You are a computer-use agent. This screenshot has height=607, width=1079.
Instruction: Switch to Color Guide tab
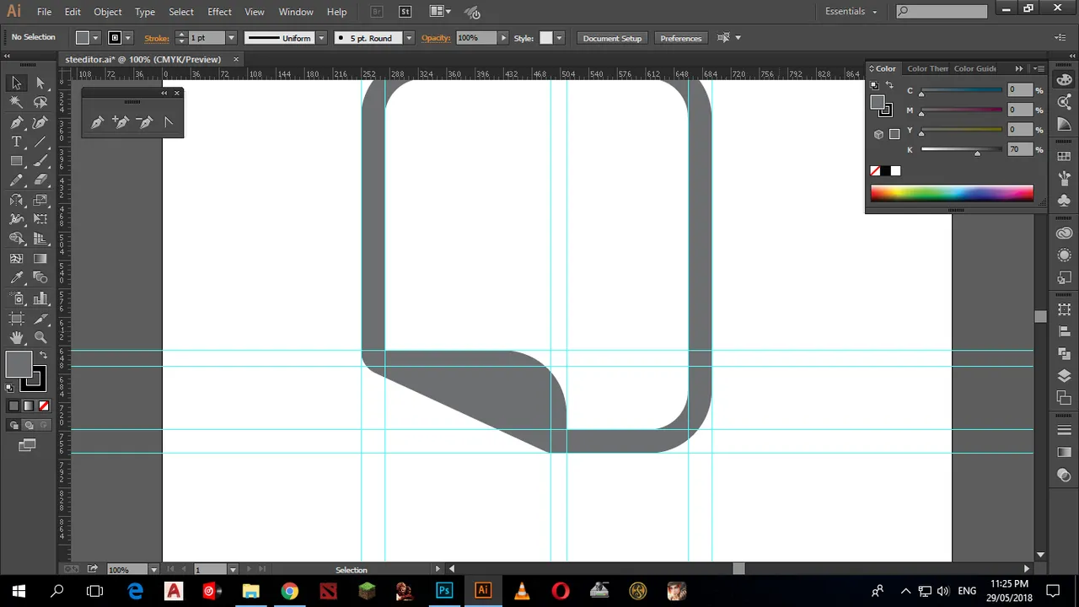974,68
